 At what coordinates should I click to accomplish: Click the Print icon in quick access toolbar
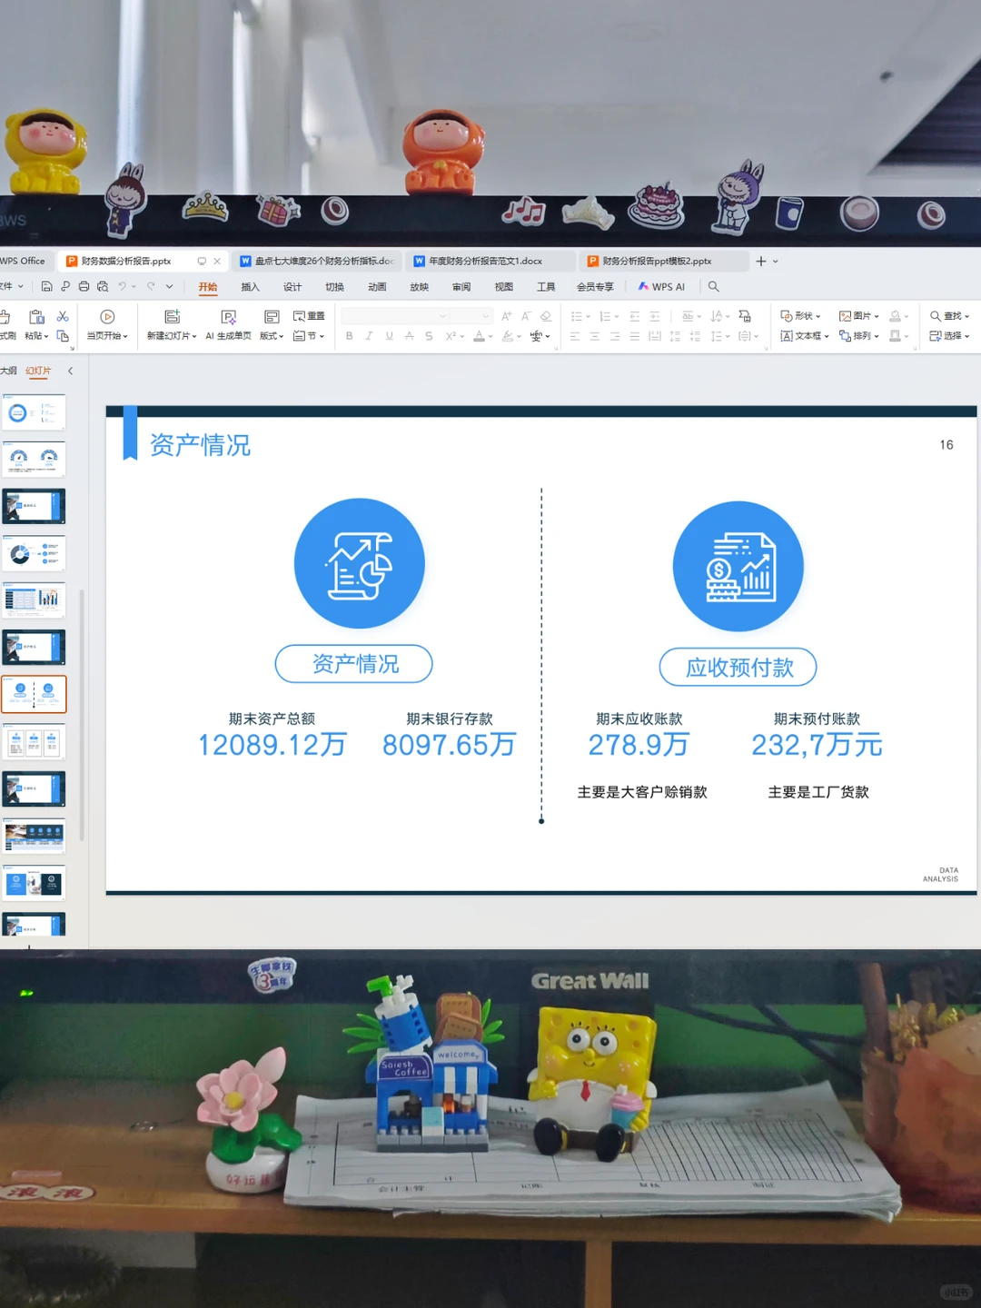click(84, 286)
